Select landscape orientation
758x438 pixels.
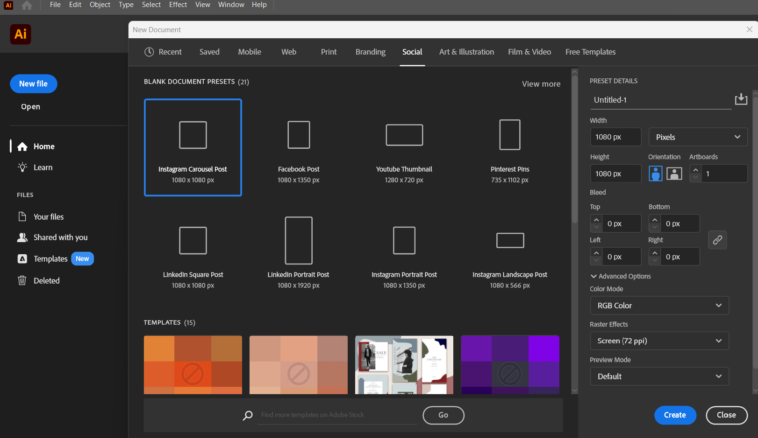(674, 174)
